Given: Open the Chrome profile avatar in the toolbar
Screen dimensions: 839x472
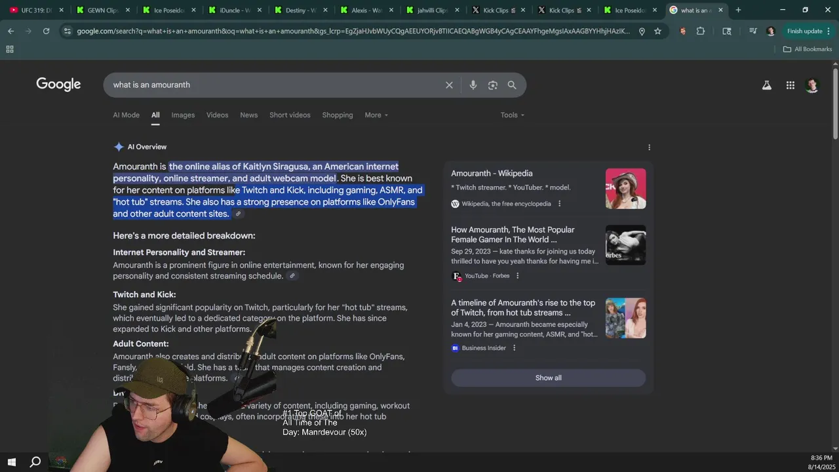Looking at the screenshot, I should coord(770,31).
